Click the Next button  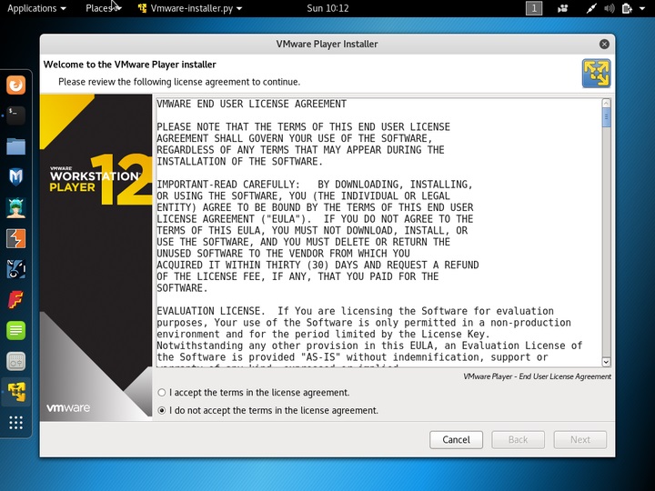click(x=580, y=440)
